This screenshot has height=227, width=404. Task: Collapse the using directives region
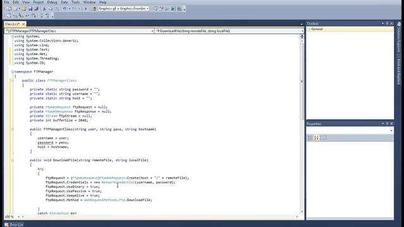click(13, 37)
